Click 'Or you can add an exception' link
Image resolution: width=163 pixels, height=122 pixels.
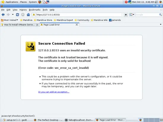click(54, 92)
